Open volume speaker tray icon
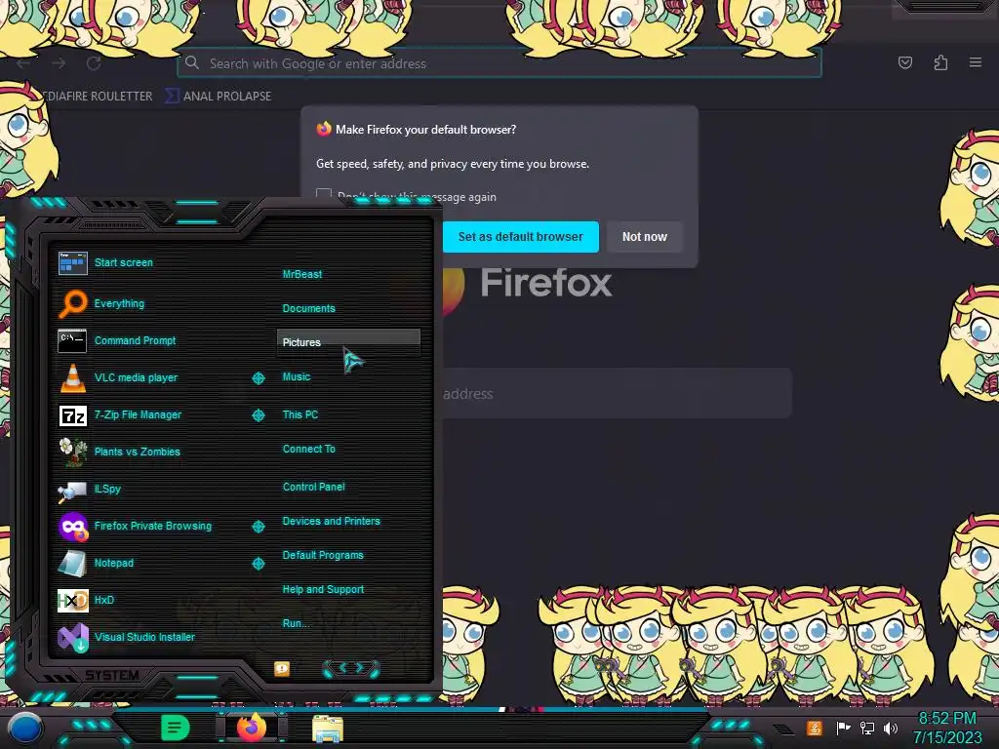Image resolution: width=999 pixels, height=749 pixels. tap(891, 728)
